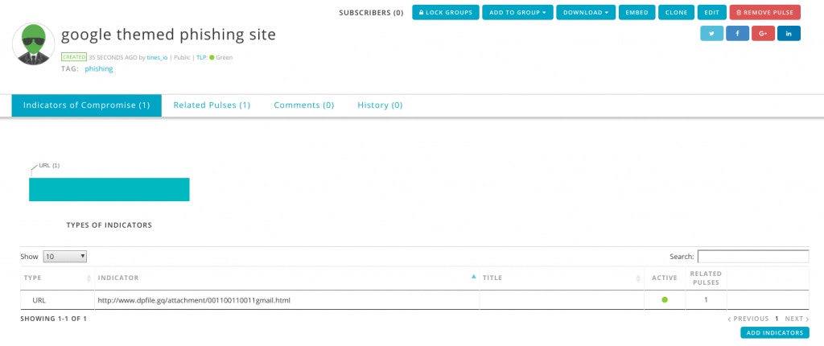Focus the indicator Search field
The image size is (824, 346).
tap(753, 257)
